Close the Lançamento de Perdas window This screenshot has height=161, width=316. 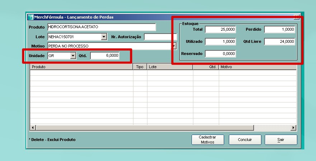click(x=296, y=17)
